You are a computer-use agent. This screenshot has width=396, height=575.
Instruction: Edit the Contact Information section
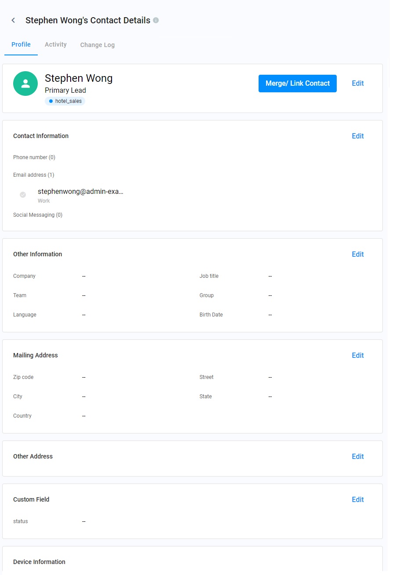[358, 136]
